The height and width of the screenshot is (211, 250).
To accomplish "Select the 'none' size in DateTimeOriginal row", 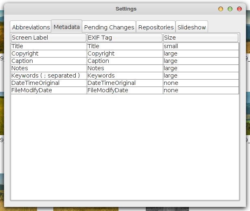I will pyautogui.click(x=201, y=83).
